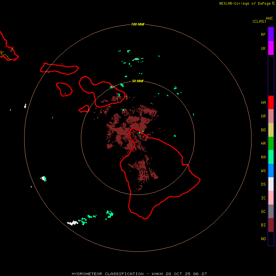Screen dimensions: 276x276
Task: Click the UK magenta legend swatch
Action: click(271, 48)
